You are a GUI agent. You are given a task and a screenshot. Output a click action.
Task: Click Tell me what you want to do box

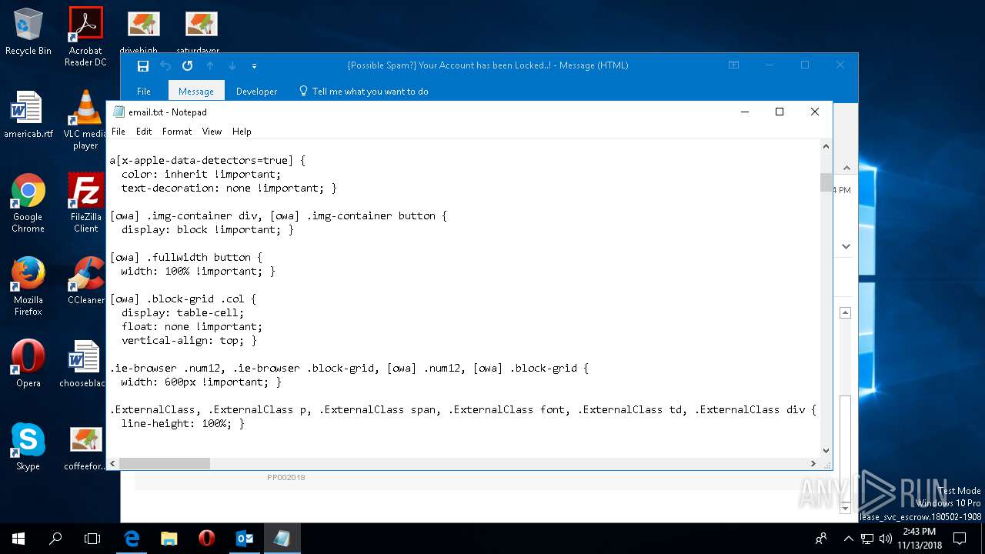pos(362,92)
